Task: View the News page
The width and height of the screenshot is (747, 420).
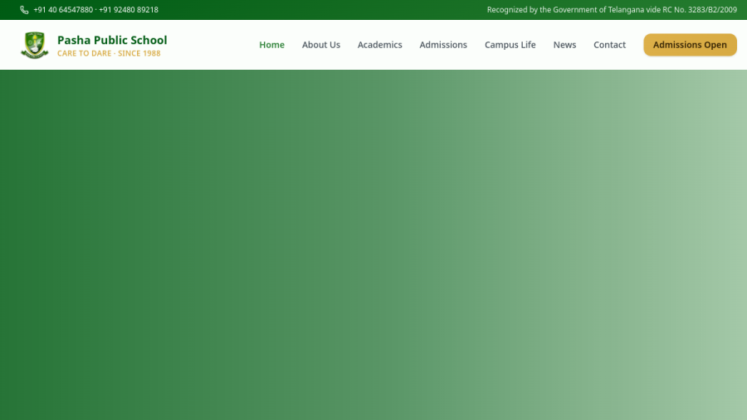Action: click(564, 45)
